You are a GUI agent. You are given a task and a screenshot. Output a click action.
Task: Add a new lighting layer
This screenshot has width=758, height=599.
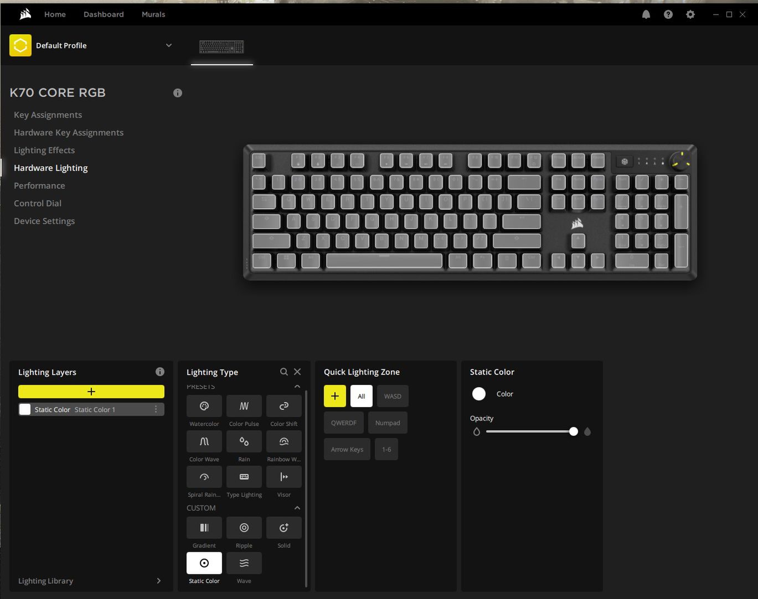[91, 392]
